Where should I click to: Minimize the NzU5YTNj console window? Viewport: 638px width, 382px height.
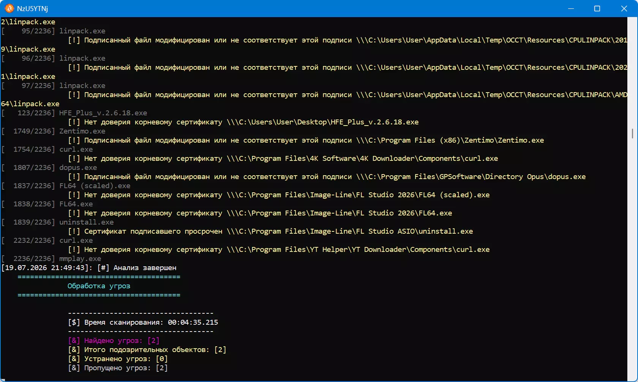[x=571, y=8]
